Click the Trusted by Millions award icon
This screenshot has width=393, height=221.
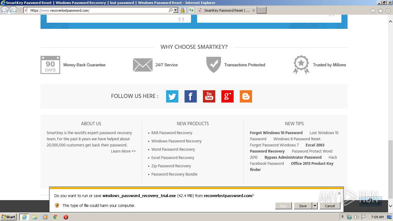[x=301, y=65]
